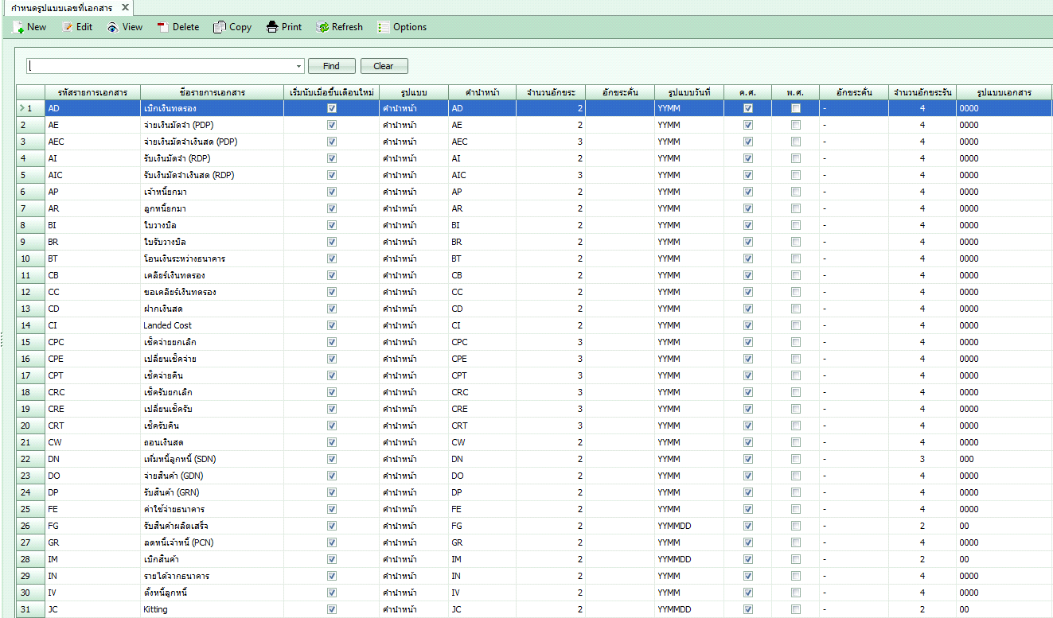Open the search combo box dropdown
The width and height of the screenshot is (1053, 618).
click(x=300, y=65)
